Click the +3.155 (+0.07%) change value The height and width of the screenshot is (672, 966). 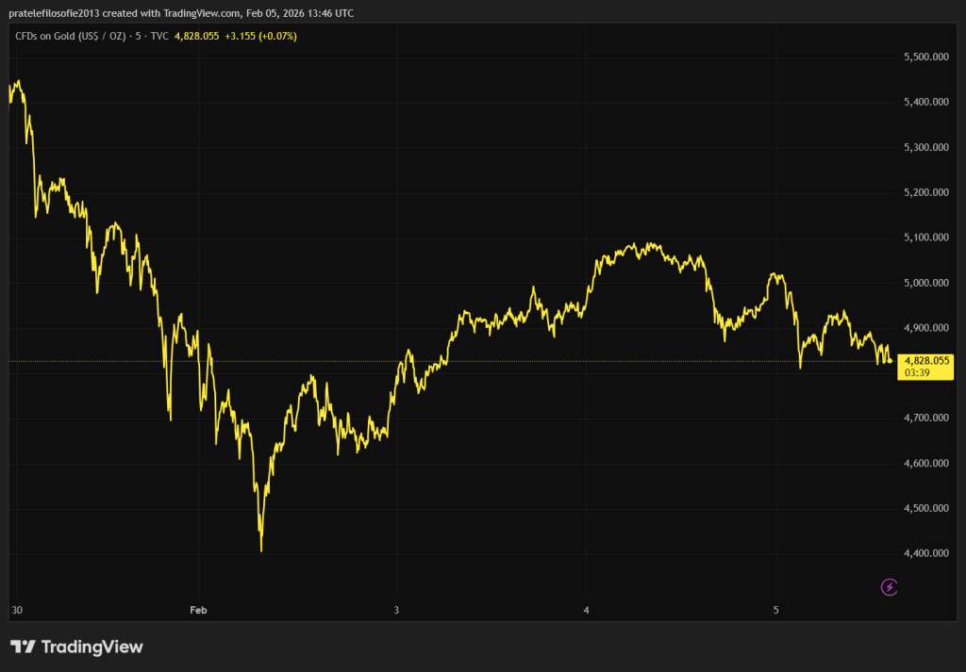262,36
